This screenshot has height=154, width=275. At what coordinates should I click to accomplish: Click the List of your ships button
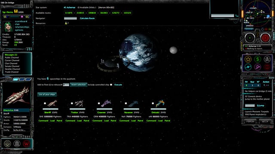tap(47, 95)
